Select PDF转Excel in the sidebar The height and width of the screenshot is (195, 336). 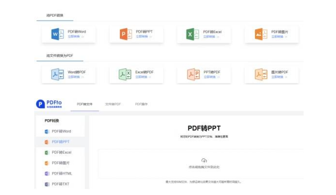point(61,152)
